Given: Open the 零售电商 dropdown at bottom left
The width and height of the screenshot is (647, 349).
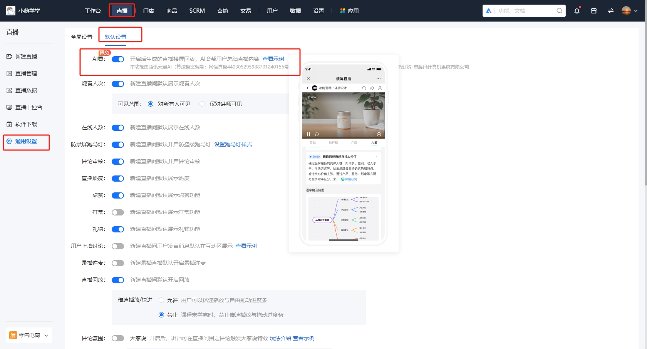Looking at the screenshot, I should coord(29,335).
